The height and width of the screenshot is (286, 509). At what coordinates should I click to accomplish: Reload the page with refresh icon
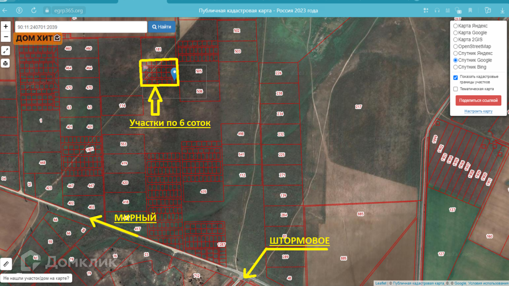34,10
